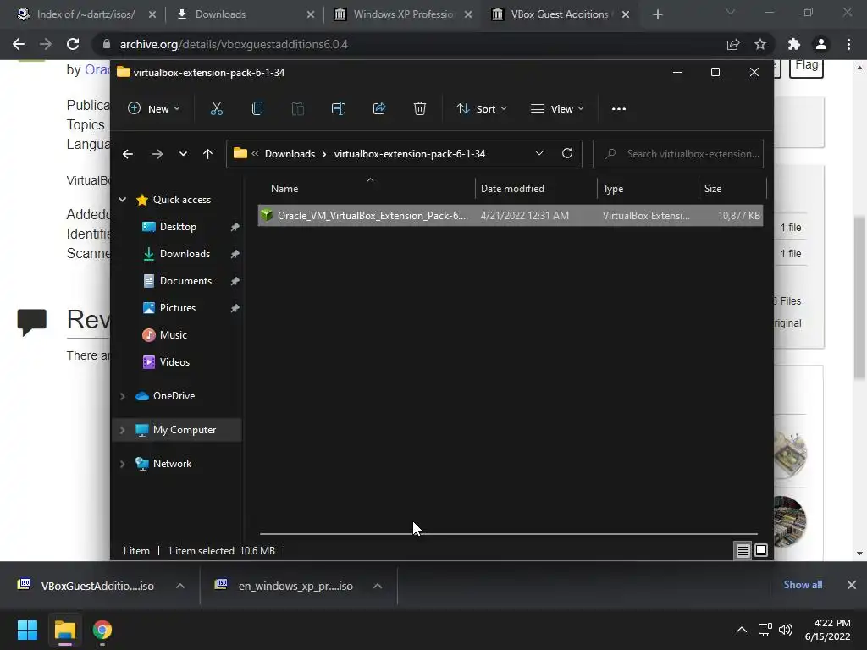Switch to large thumbnails view icon
The height and width of the screenshot is (650, 867).
(761, 550)
